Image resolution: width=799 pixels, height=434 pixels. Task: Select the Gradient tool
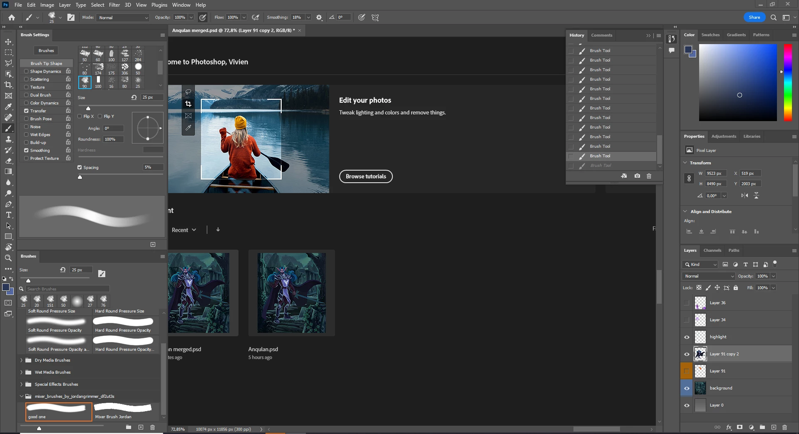8,171
